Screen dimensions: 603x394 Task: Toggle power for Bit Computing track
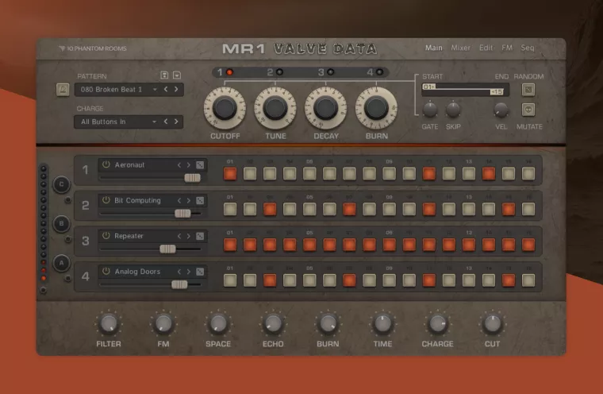[106, 200]
